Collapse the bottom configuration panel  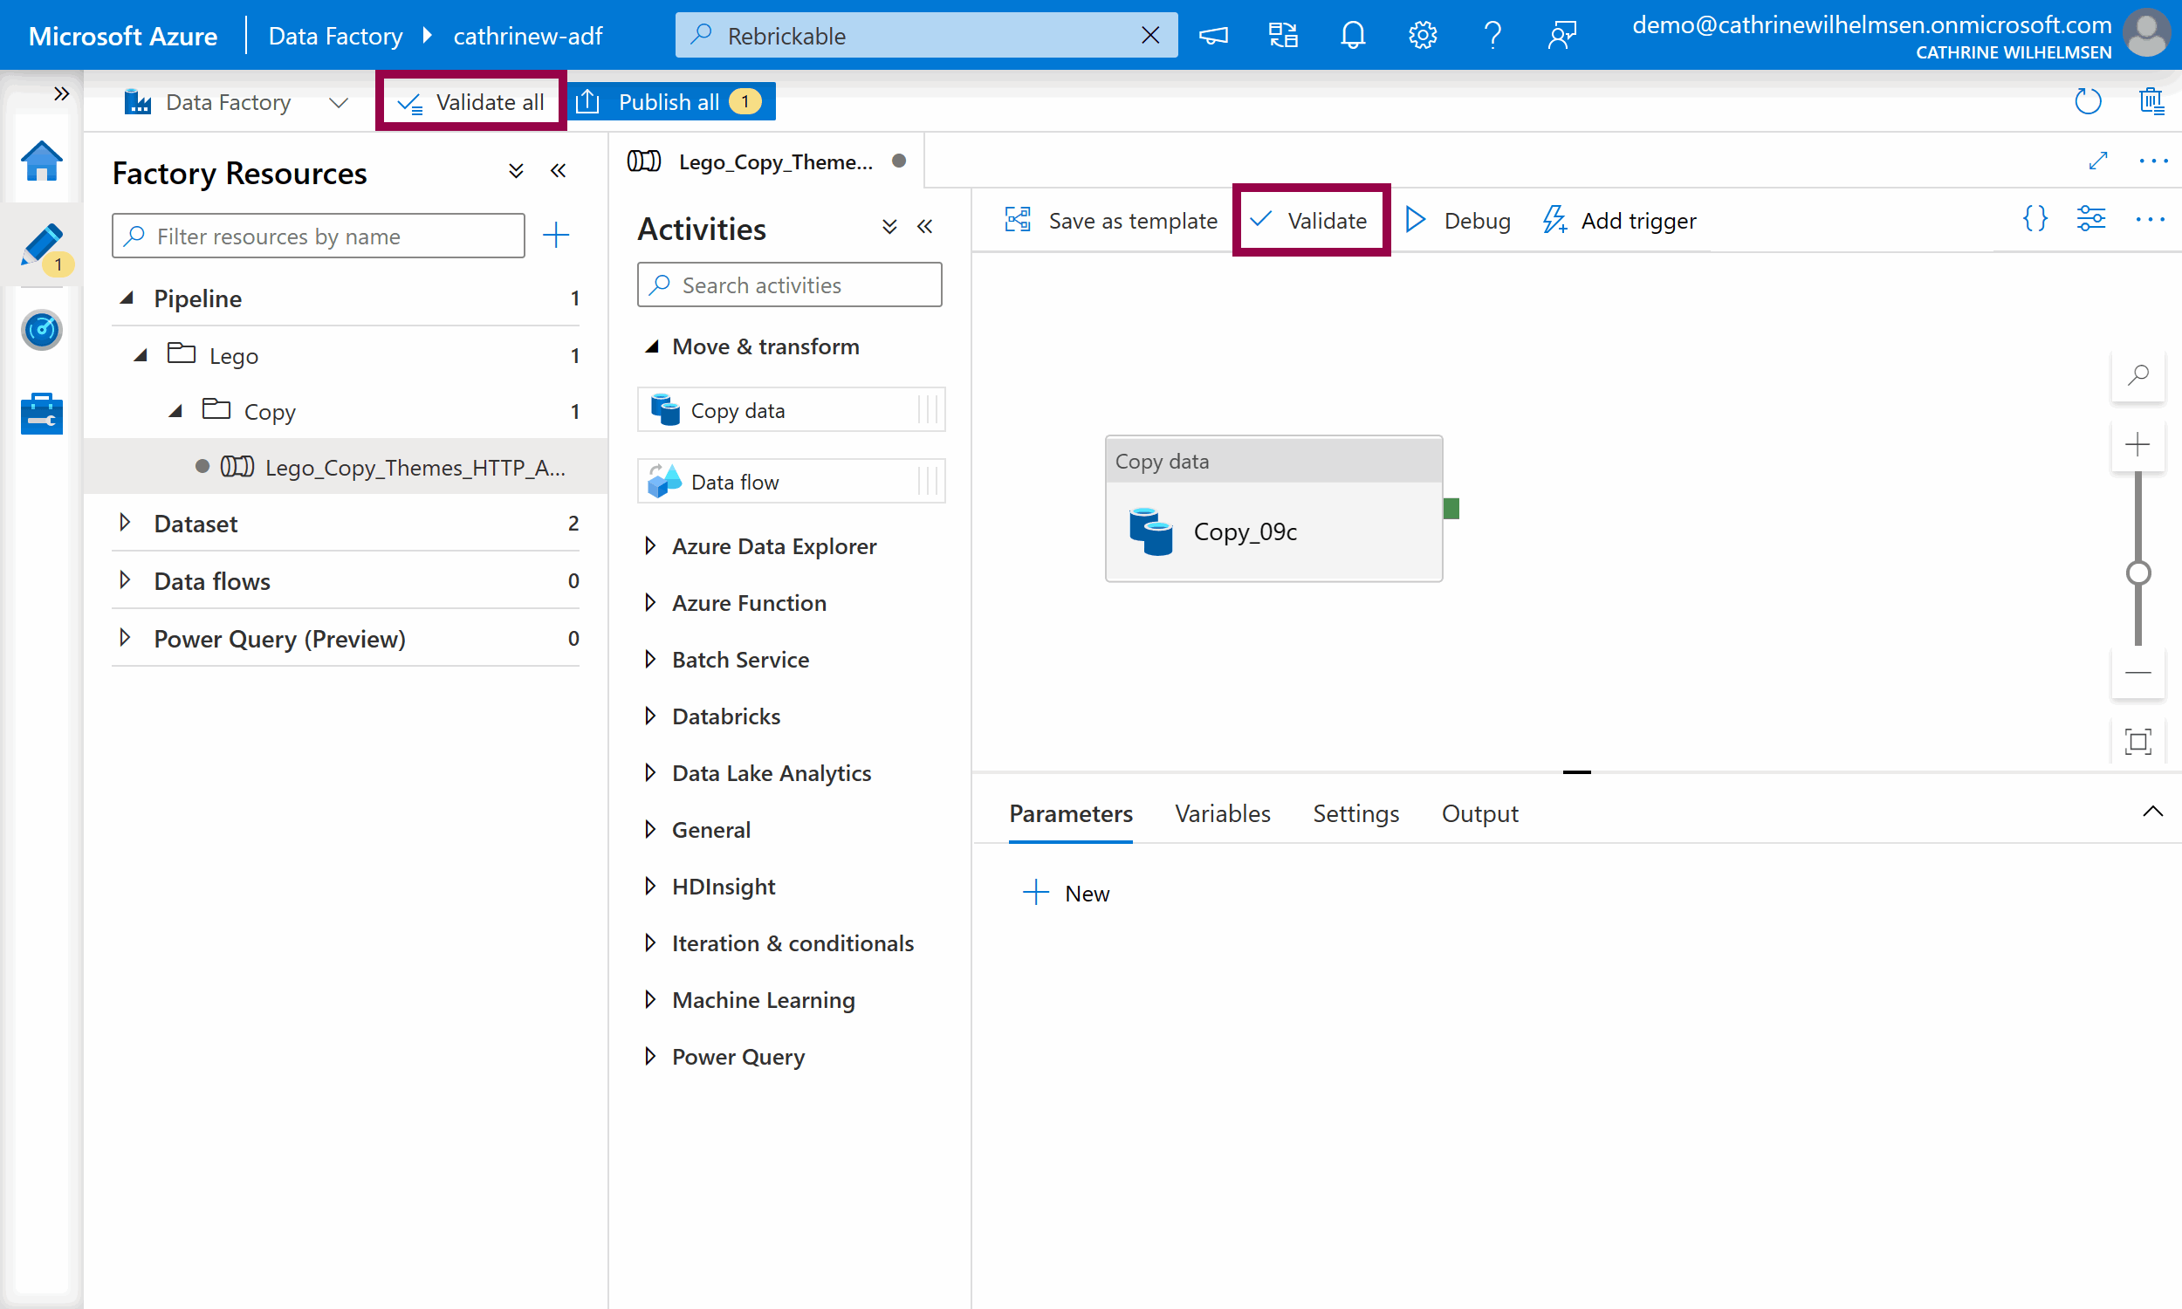[2152, 812]
